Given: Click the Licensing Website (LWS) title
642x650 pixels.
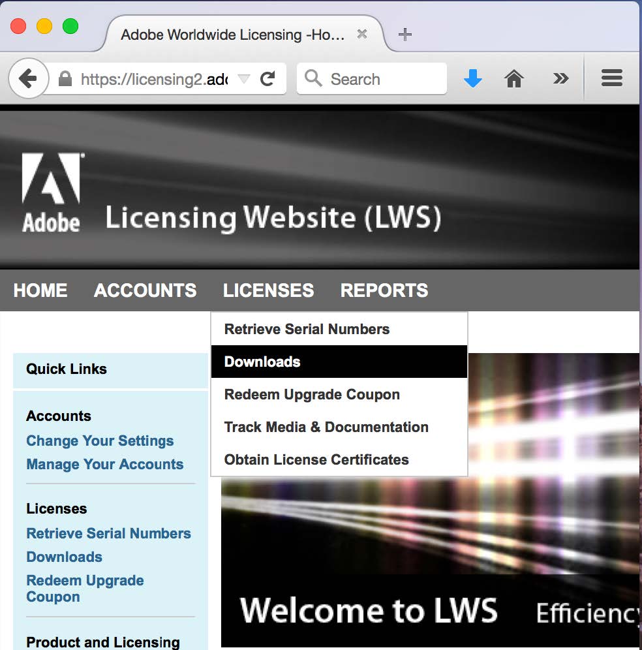Looking at the screenshot, I should coord(273,217).
